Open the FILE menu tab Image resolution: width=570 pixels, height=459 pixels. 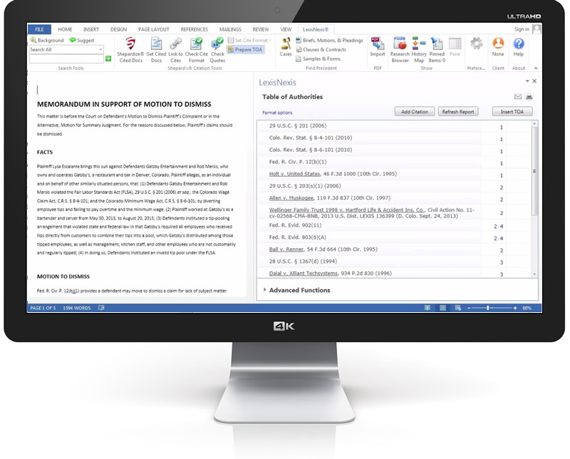click(x=39, y=29)
